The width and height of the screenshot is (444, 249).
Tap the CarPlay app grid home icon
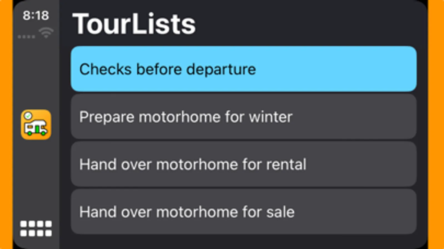(36, 229)
